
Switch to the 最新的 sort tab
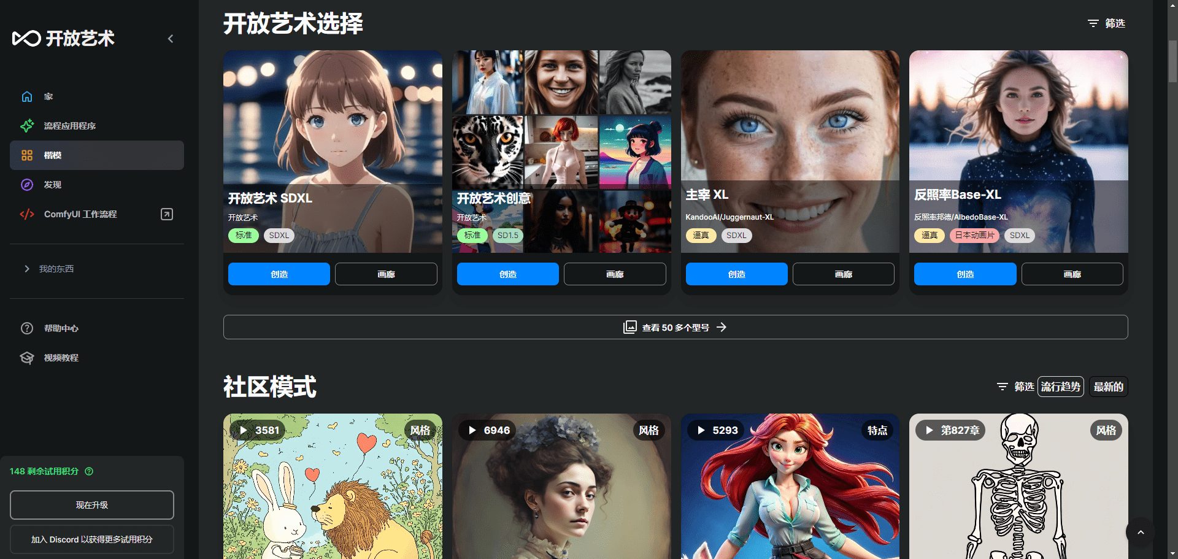point(1109,387)
